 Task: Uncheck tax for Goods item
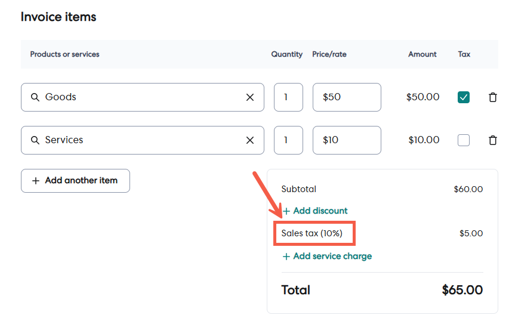(x=464, y=97)
